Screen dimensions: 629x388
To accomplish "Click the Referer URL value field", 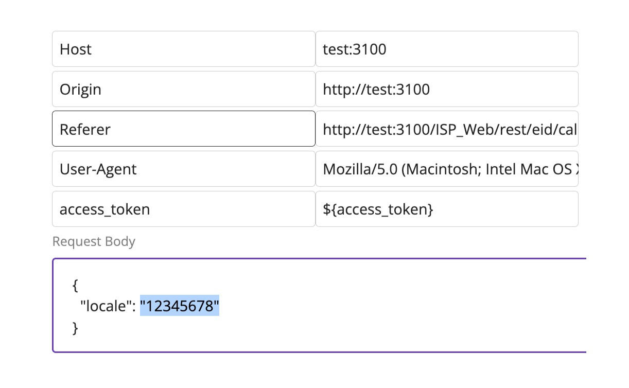I will (446, 129).
